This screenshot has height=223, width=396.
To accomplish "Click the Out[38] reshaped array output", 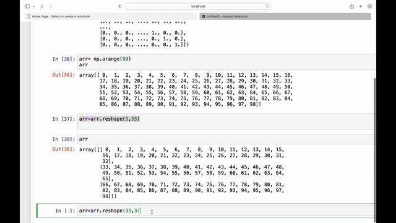I will pos(181,173).
